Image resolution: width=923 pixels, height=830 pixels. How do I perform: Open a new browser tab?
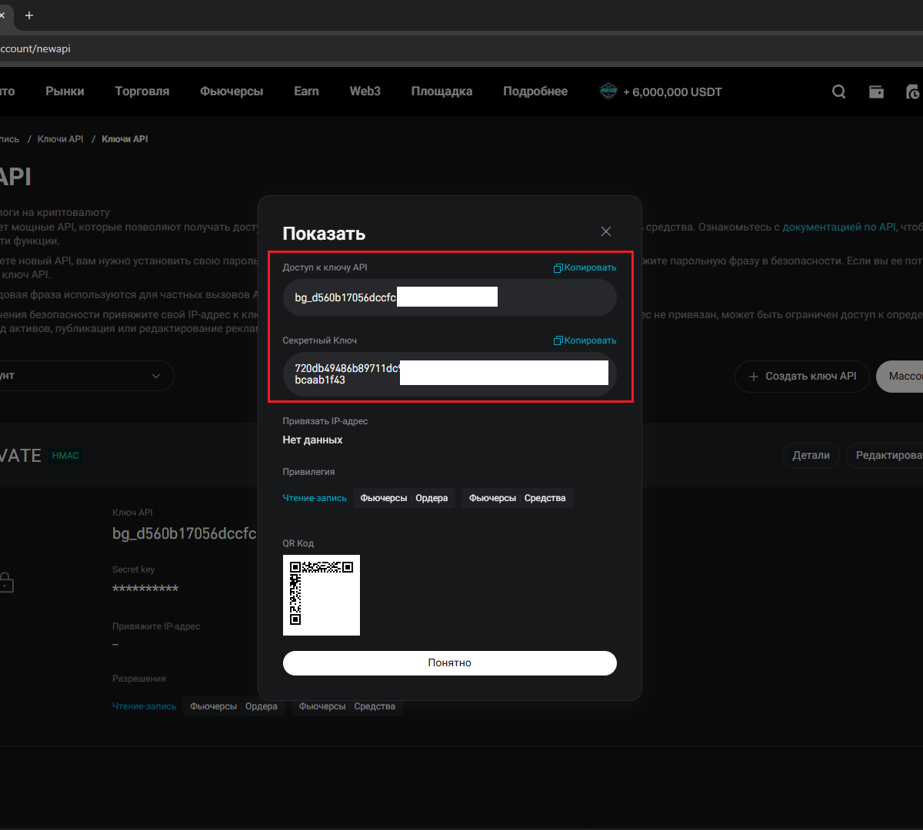click(x=29, y=15)
